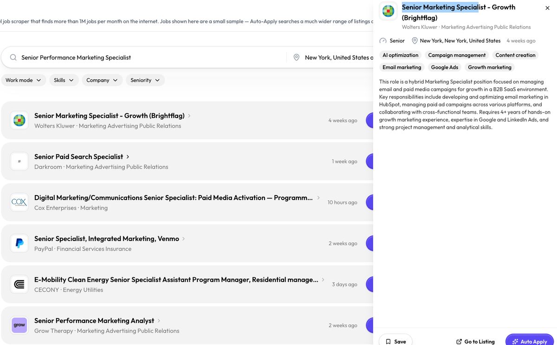Open the Company filter dropdown

[102, 80]
